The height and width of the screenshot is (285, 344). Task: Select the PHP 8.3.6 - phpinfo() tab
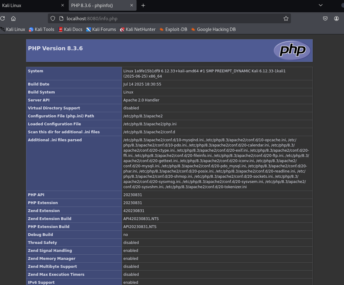pyautogui.click(x=102, y=6)
